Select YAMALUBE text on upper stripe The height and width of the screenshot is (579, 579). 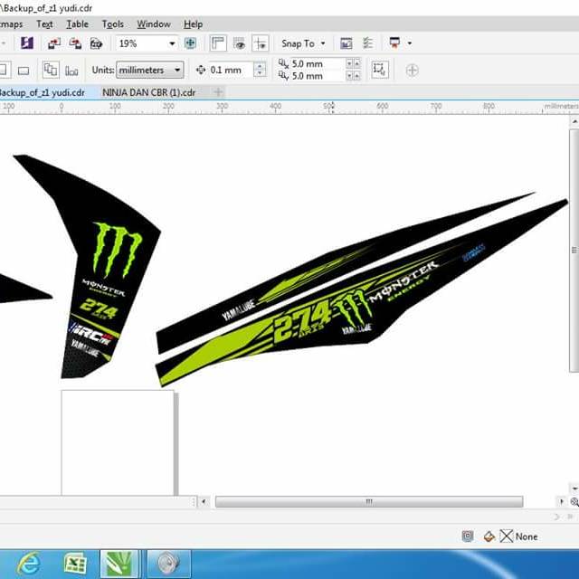click(x=239, y=309)
